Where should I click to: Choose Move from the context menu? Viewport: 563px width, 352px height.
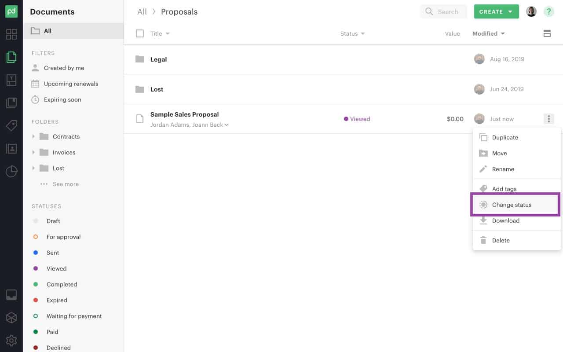(x=516, y=153)
